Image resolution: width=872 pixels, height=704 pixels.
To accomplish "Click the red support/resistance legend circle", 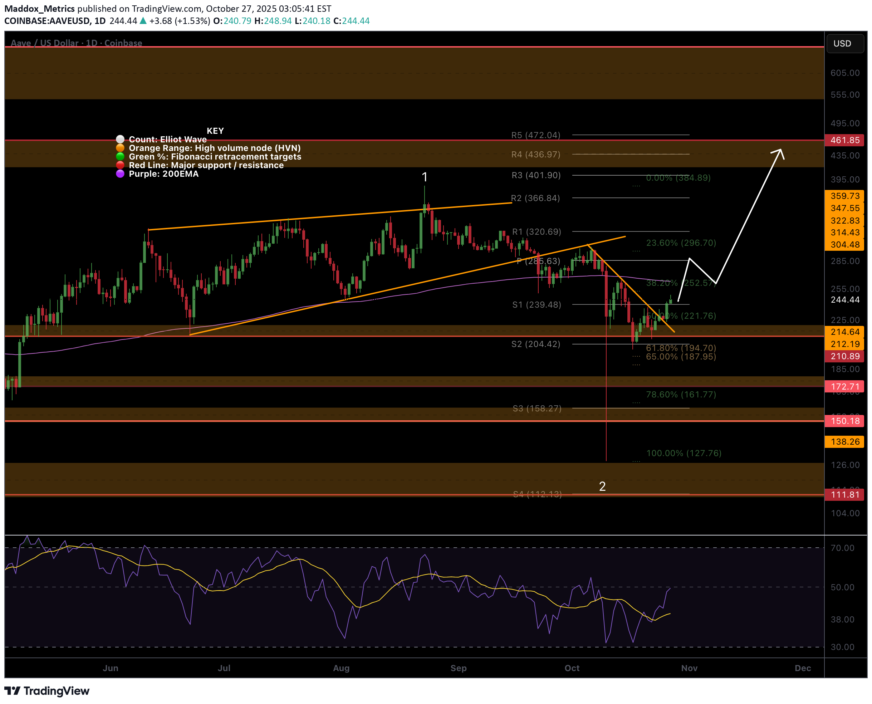I will coord(120,165).
